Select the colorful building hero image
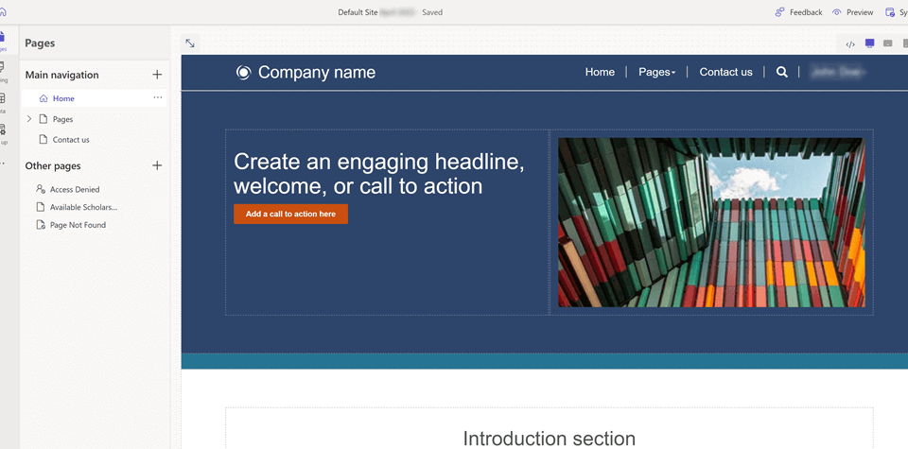The image size is (908, 449). (x=710, y=222)
